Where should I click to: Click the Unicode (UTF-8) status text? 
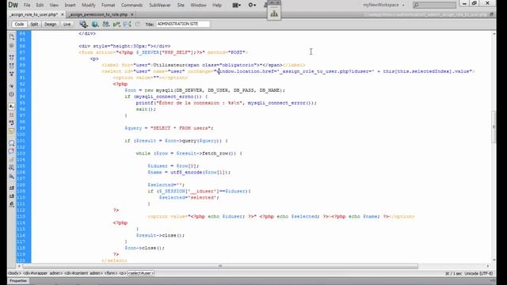coord(478,274)
